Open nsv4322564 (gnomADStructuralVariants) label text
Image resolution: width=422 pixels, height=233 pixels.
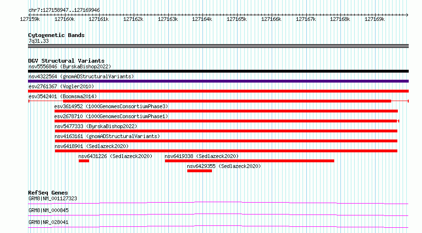(81, 76)
